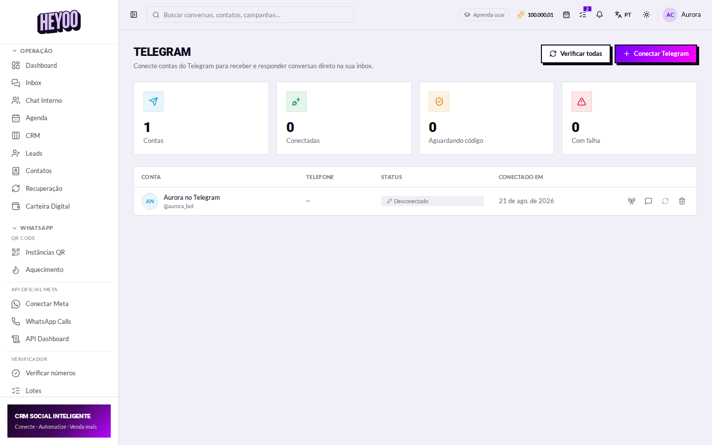Click the Com falha warning icon
Image resolution: width=712 pixels, height=445 pixels.
tap(581, 101)
